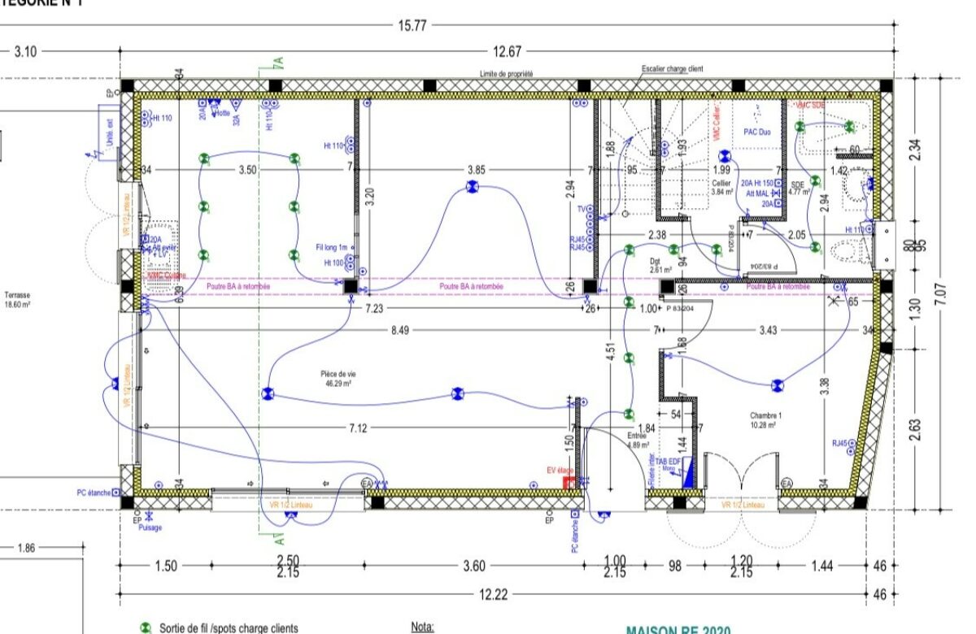Click the blue TAB EDF panel symbol
This screenshot has height=634, width=976.
tap(688, 475)
